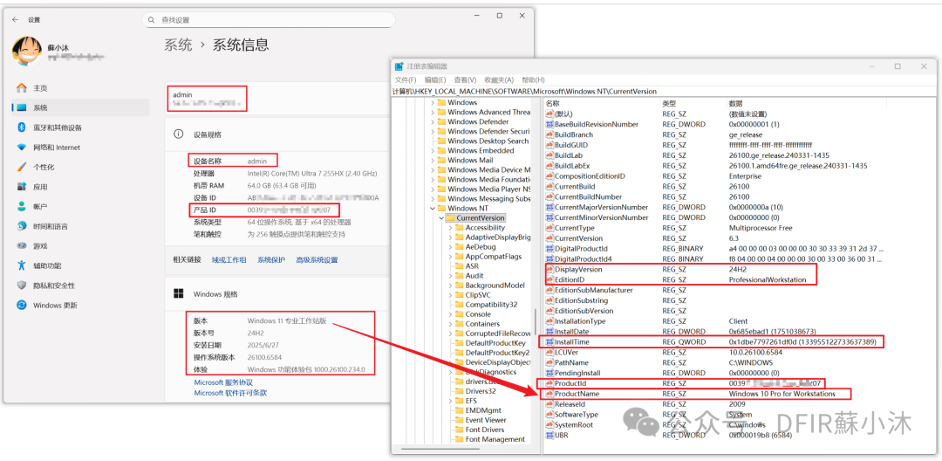Navigate to 系统 breadcrumb in Settings header
The width and height of the screenshot is (942, 461).
point(179,45)
